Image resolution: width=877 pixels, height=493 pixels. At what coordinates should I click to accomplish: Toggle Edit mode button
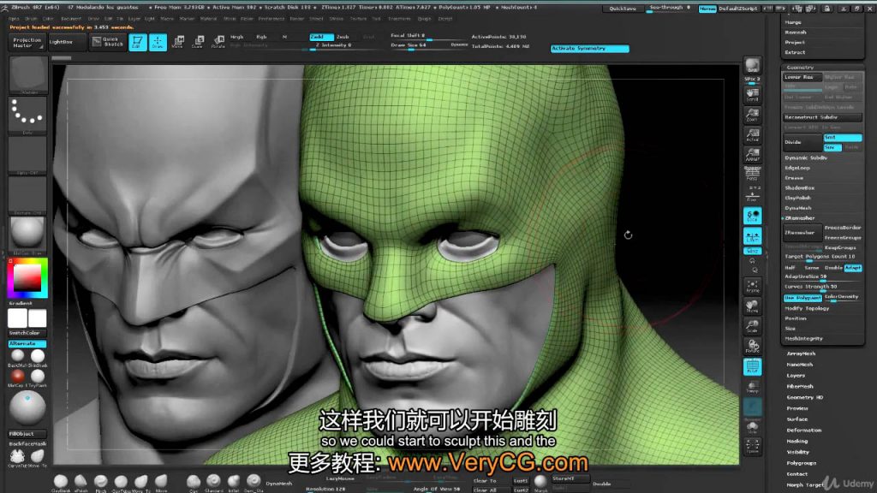point(138,42)
